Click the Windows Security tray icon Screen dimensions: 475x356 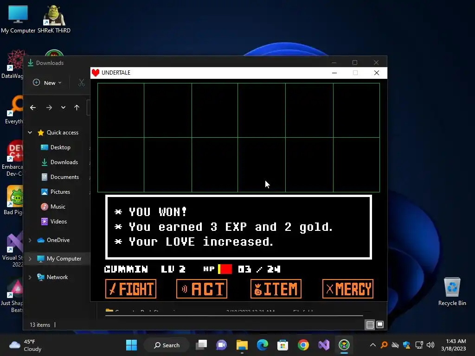click(406, 345)
